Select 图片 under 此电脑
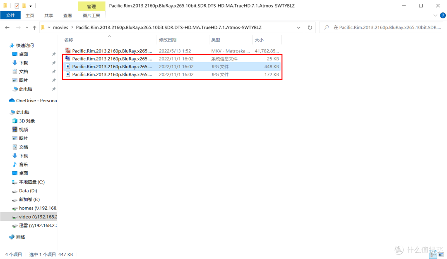Viewport: 447px width, 259px height. [23, 139]
